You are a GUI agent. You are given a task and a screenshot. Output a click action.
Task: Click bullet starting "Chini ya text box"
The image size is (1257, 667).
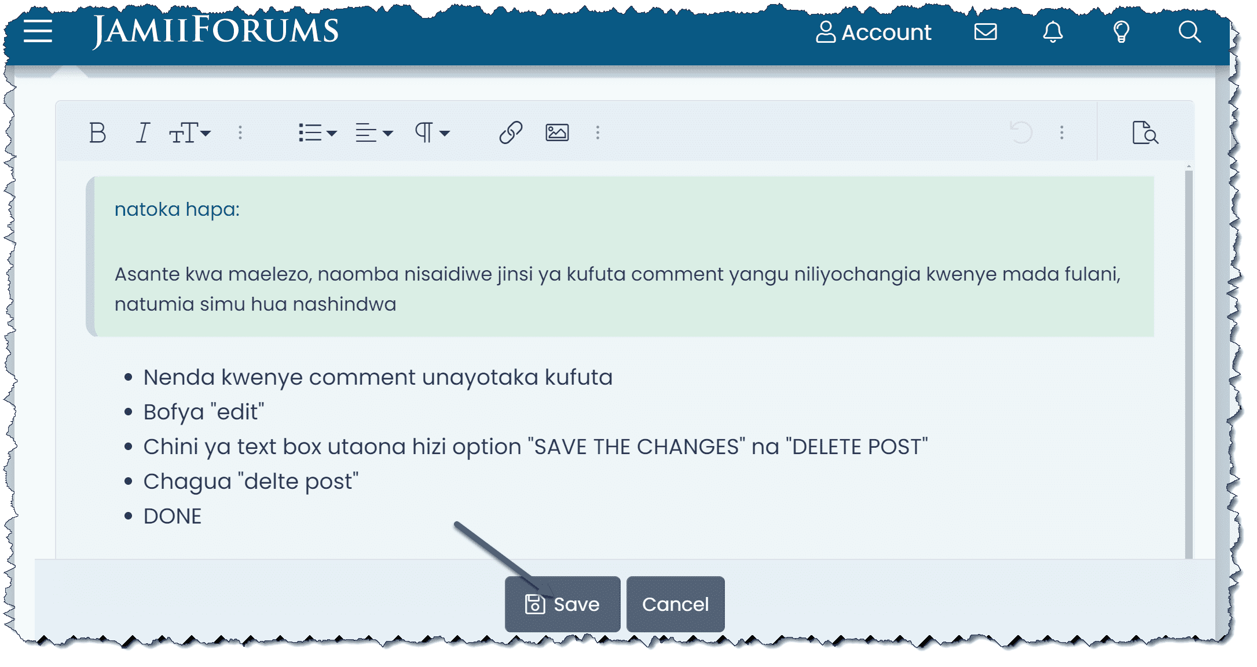click(536, 447)
